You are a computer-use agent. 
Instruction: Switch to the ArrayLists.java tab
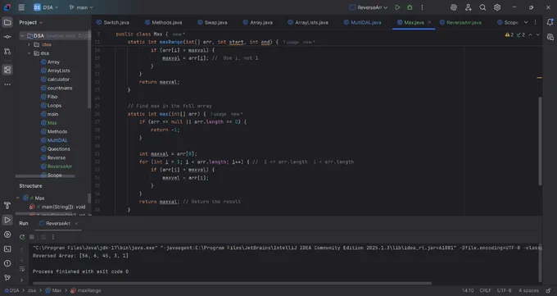pyautogui.click(x=308, y=22)
